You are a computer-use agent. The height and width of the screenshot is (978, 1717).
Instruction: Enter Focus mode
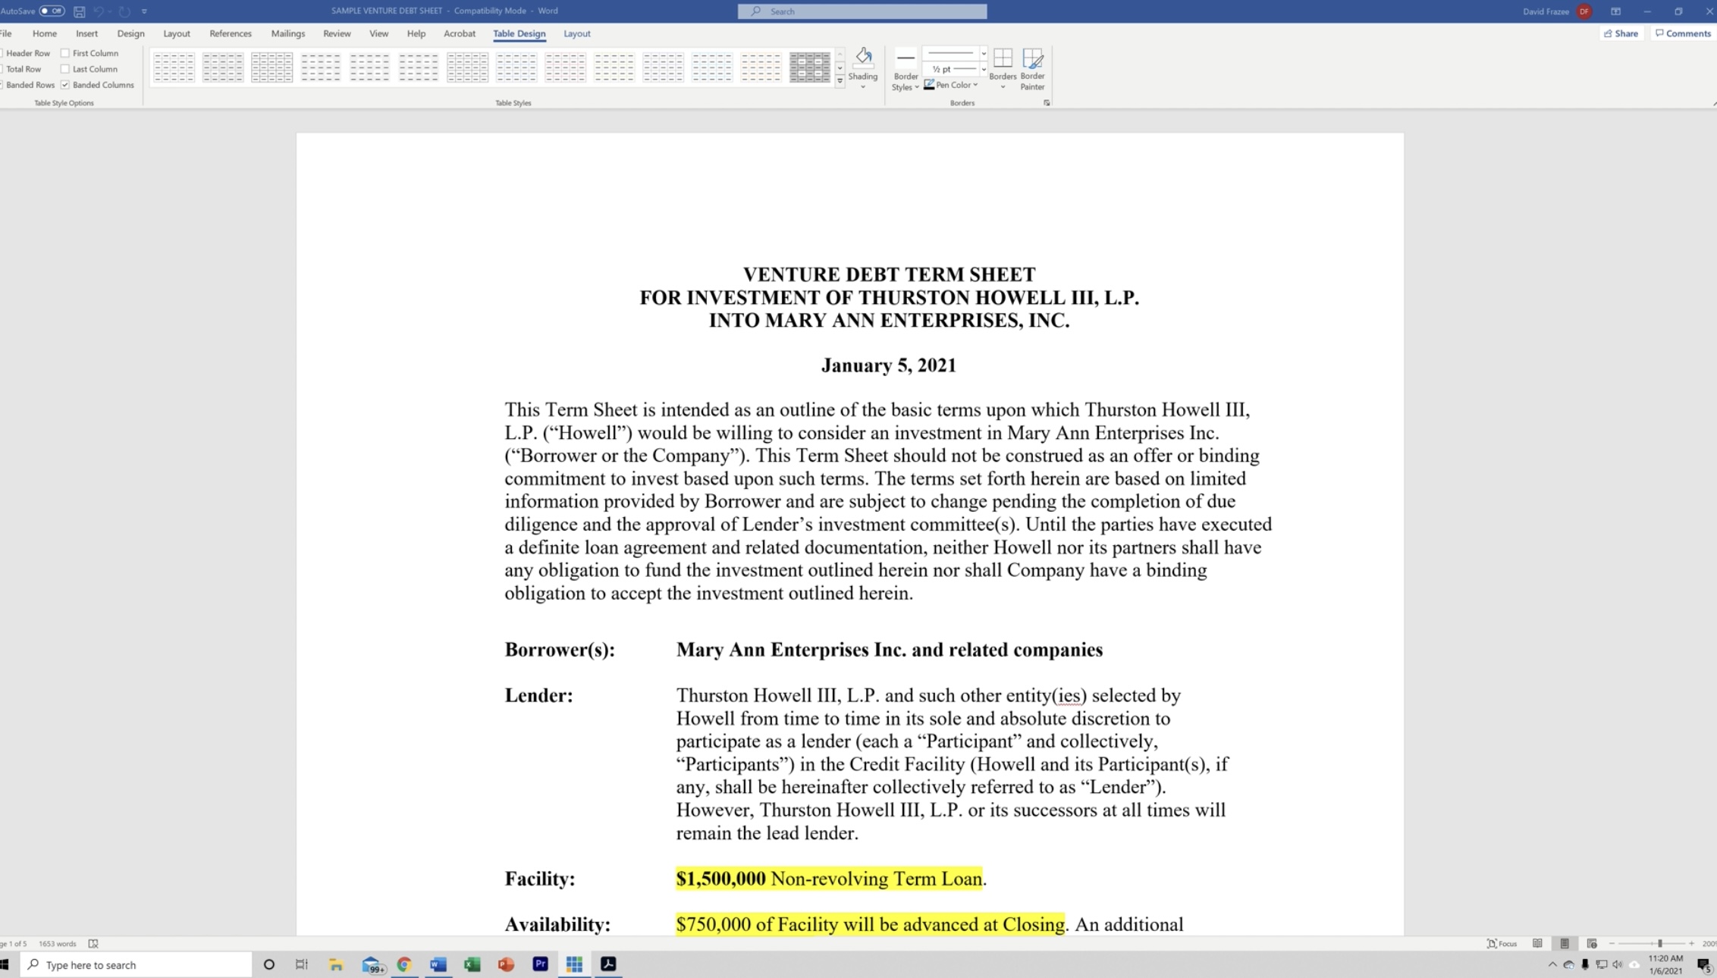point(1502,943)
